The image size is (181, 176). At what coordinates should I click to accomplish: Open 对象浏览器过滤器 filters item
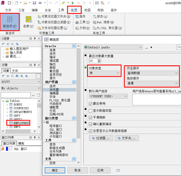tap(54, 22)
